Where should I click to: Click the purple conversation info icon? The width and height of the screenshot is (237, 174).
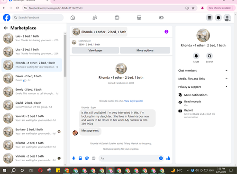pyautogui.click(x=166, y=32)
